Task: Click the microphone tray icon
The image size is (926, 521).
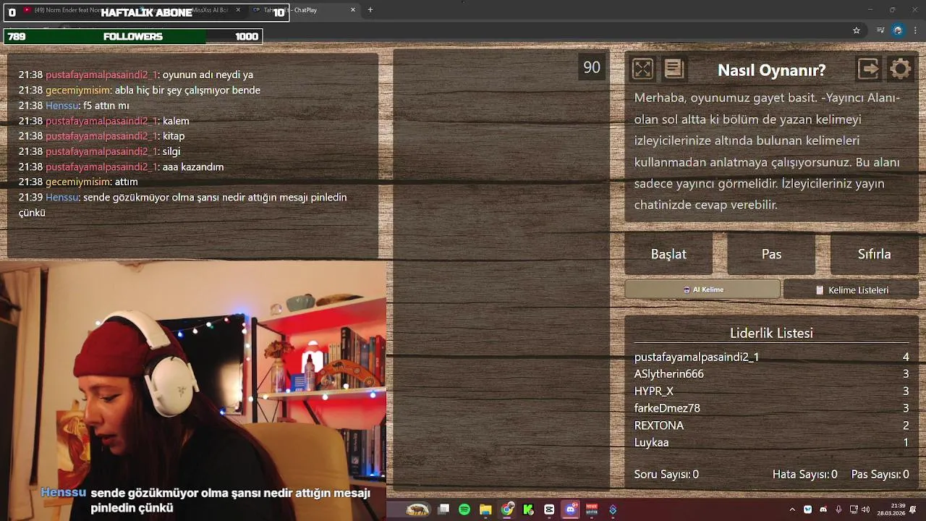Action: (838, 509)
